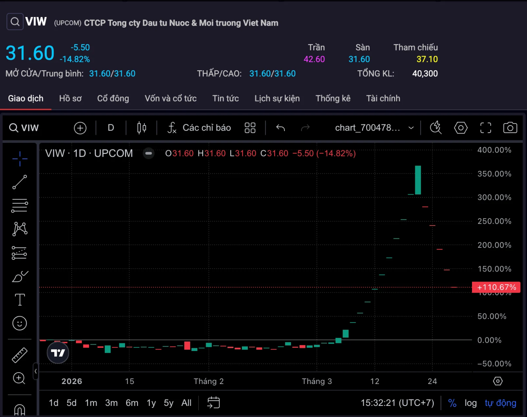Viewport: 527px width, 417px height.
Task: Set chart range to 5y
Action: click(x=168, y=403)
